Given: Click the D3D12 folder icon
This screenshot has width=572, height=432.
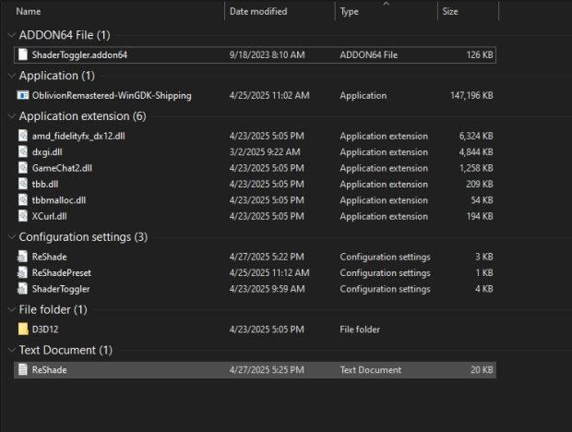Looking at the screenshot, I should click(23, 329).
